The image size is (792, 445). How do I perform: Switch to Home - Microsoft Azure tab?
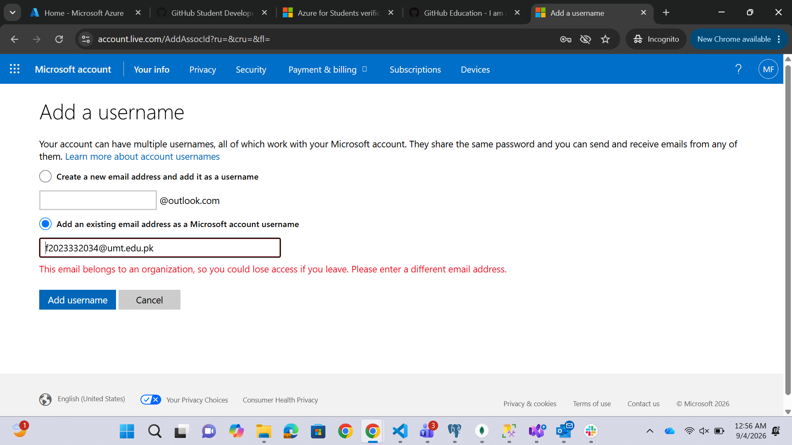[x=84, y=13]
